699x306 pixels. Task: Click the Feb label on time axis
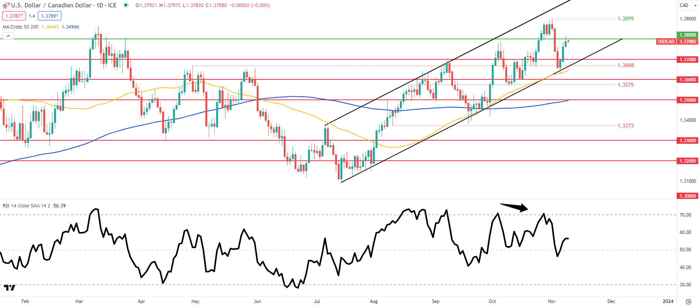point(25,301)
